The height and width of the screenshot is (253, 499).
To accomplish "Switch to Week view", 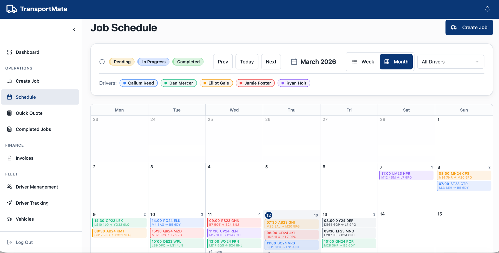I will (x=363, y=62).
